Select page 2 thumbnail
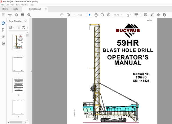The image size is (172, 124). point(18,64)
